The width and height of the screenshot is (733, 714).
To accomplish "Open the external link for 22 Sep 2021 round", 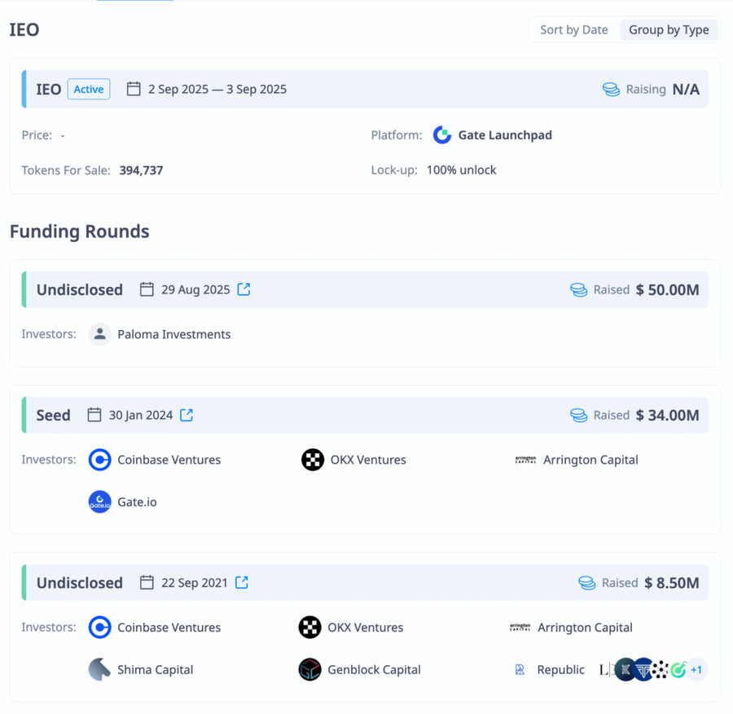I will pyautogui.click(x=242, y=582).
